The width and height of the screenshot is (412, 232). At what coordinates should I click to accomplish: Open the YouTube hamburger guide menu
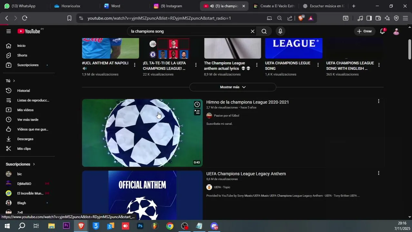(9, 31)
